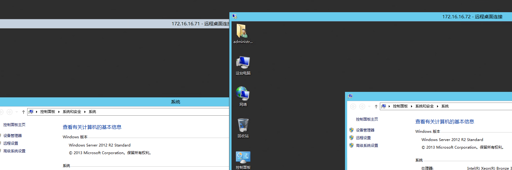Click shield icon next to 设备管理器 in right window

pyautogui.click(x=351, y=130)
